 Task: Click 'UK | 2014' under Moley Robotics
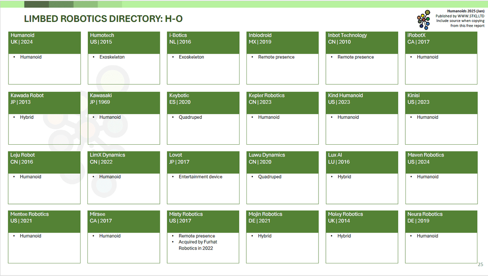[339, 221]
